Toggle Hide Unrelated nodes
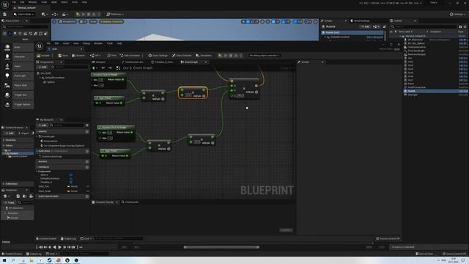 click(x=130, y=56)
